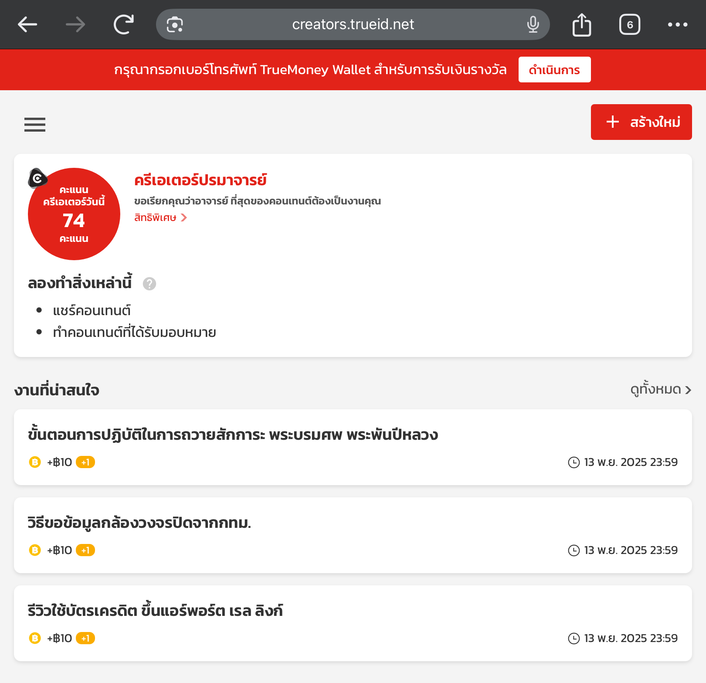Click coin icon on พระบรมศพ task
Viewport: 706px width, 683px height.
coord(35,462)
